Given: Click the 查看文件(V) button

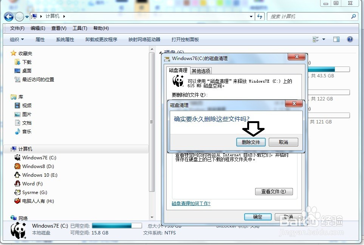Looking at the screenshot, I should (x=274, y=191).
